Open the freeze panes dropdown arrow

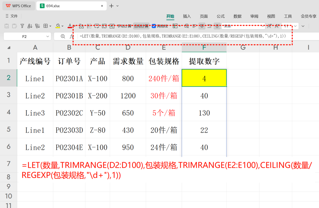179,26
